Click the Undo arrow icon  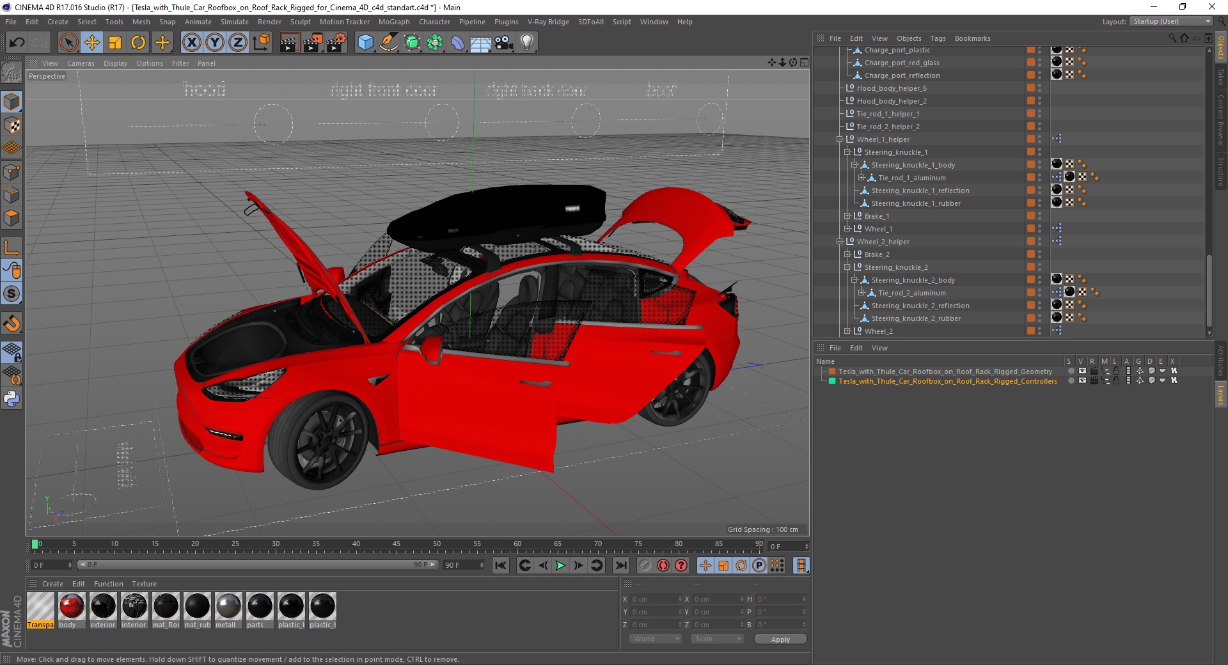pos(17,43)
